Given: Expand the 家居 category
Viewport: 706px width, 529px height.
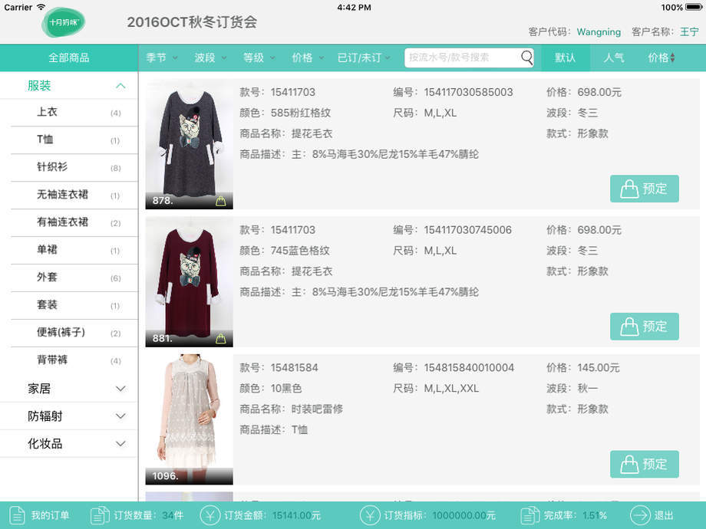Looking at the screenshot, I should pyautogui.click(x=69, y=388).
